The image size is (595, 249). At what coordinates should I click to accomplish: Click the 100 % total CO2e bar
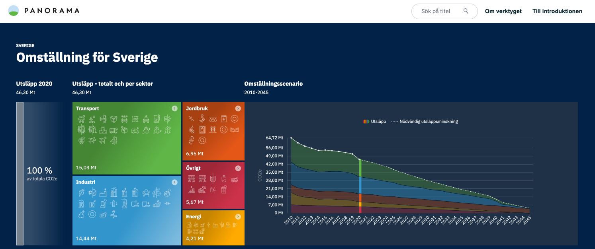(20, 174)
